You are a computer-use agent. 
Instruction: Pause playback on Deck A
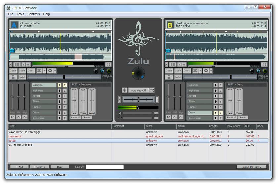pos(17,65)
